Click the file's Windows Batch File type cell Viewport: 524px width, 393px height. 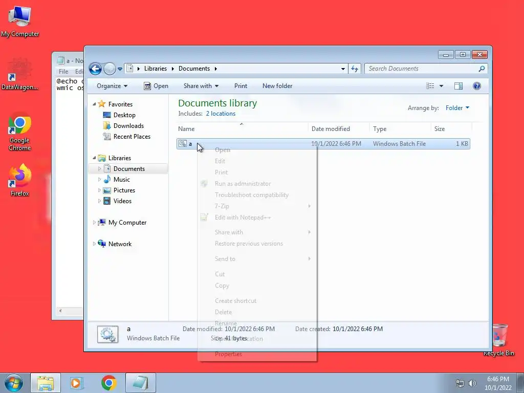(x=399, y=144)
